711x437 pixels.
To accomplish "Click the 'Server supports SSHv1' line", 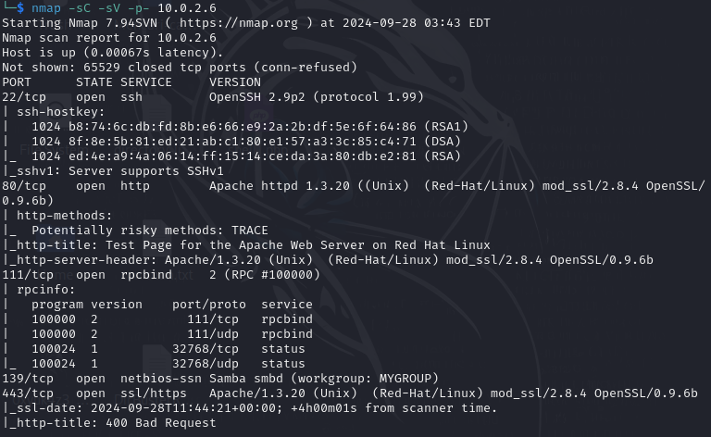I will point(113,170).
